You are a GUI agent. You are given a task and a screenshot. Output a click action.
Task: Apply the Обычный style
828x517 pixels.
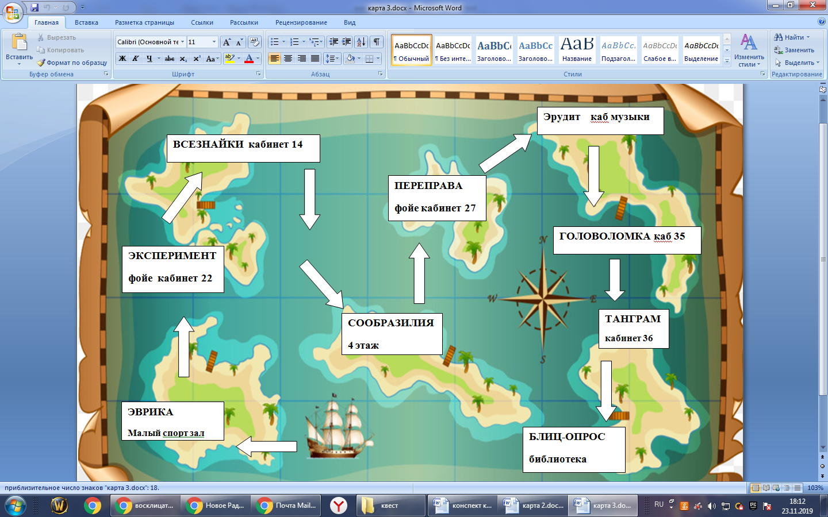click(412, 51)
